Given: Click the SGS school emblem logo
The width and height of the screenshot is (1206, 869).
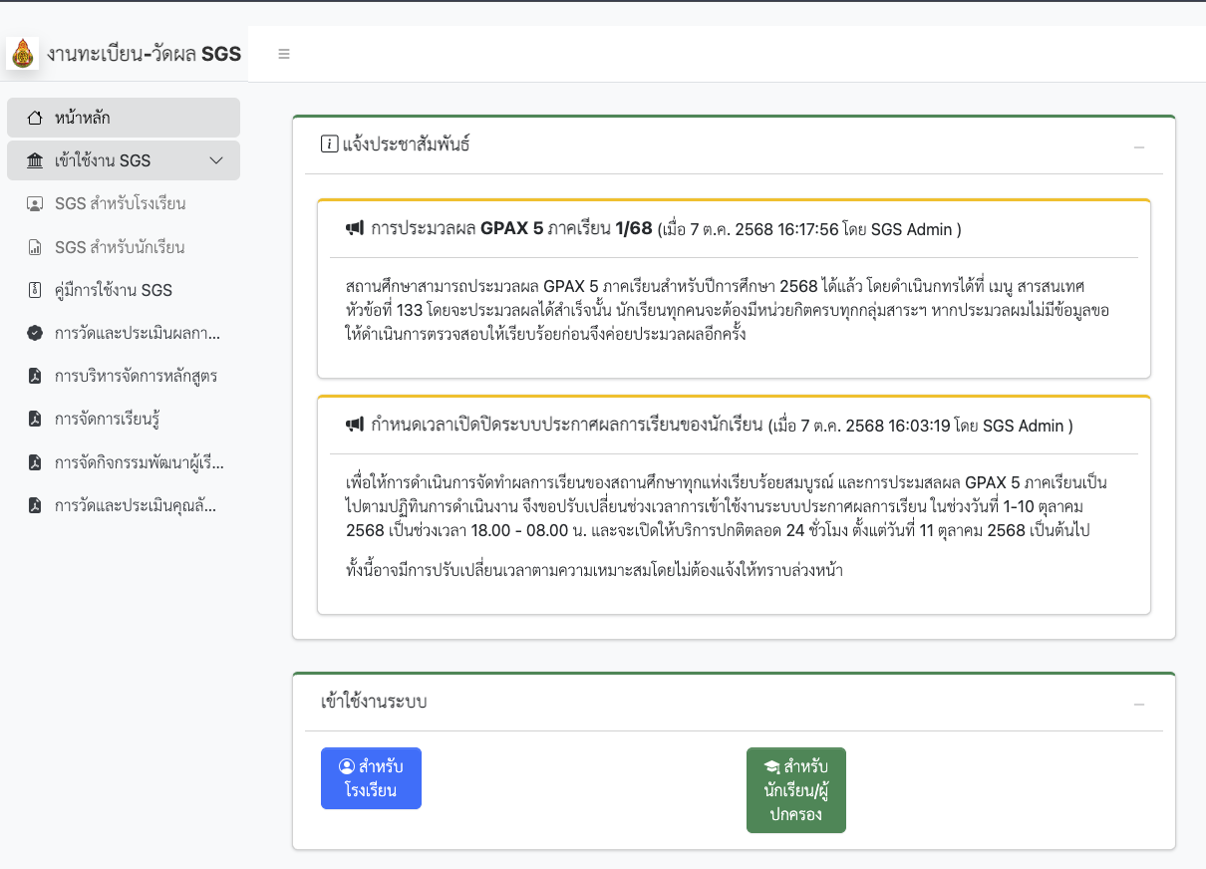Looking at the screenshot, I should pos(22,54).
